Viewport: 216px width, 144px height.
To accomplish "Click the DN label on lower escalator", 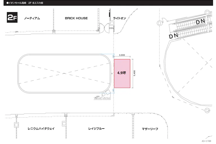I will click(x=174, y=36).
